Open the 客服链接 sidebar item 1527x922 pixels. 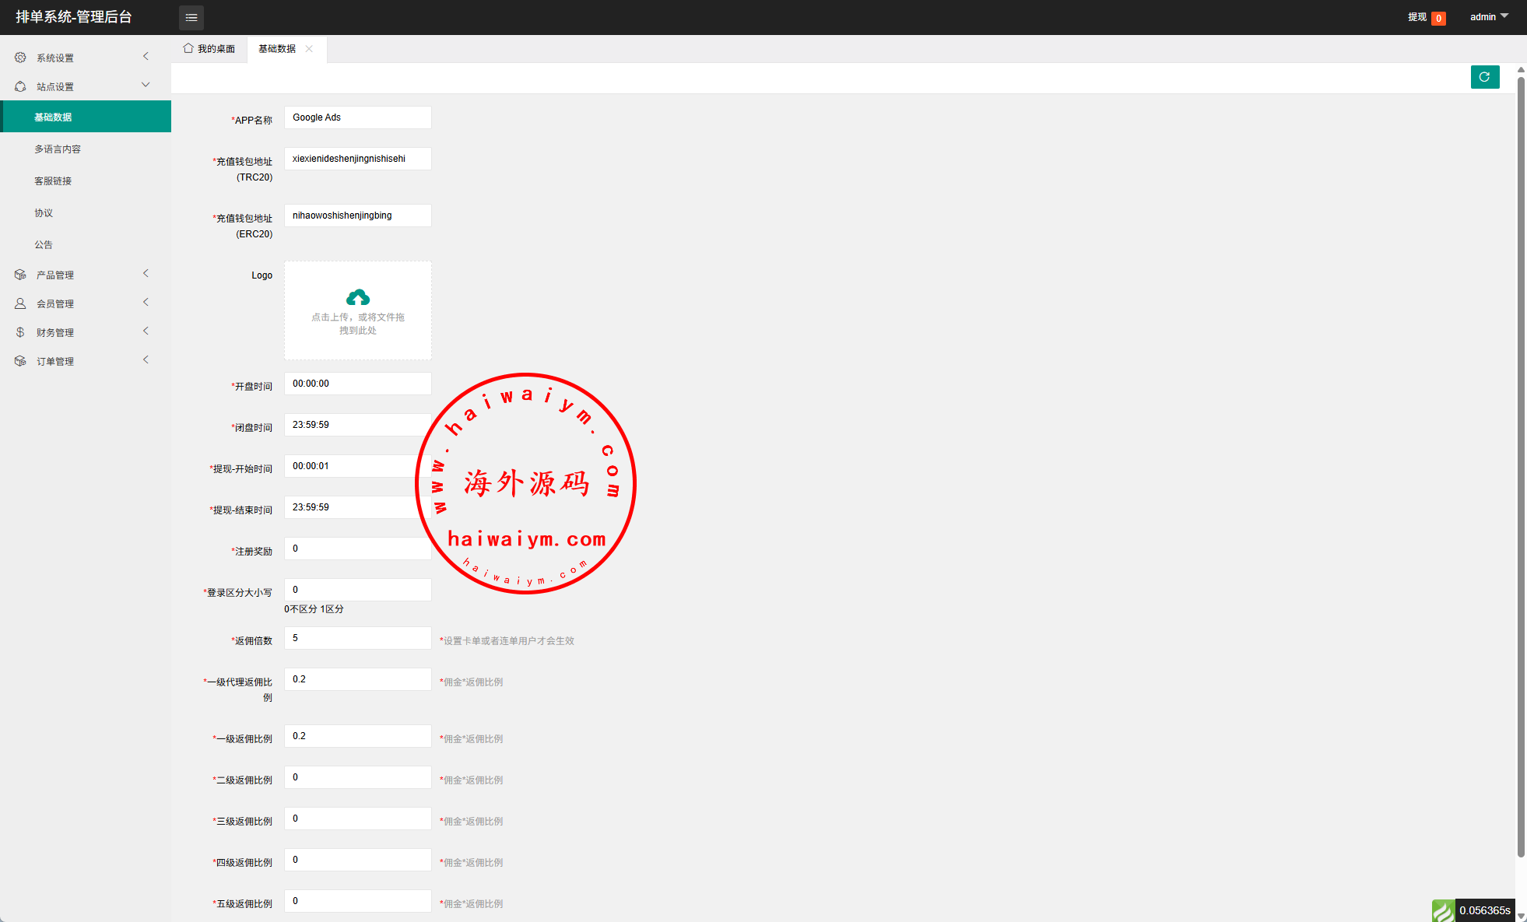(53, 181)
